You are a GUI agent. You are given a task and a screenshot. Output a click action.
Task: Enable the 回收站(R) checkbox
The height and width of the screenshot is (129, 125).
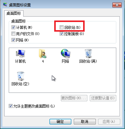coord(61,27)
